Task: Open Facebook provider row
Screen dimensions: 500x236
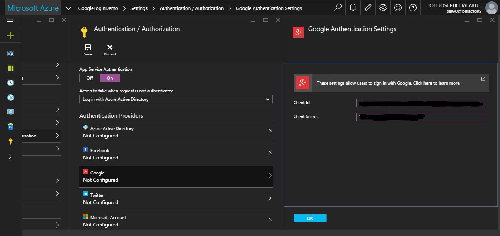Action: point(176,154)
